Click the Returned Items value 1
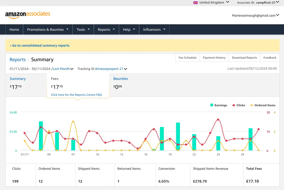Image resolution: width=284 pixels, height=190 pixels. (118, 181)
